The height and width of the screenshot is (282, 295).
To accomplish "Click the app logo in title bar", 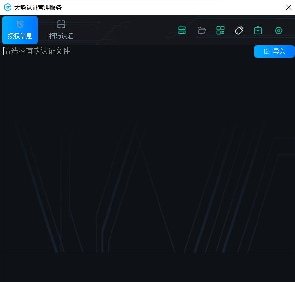I will [x=8, y=8].
